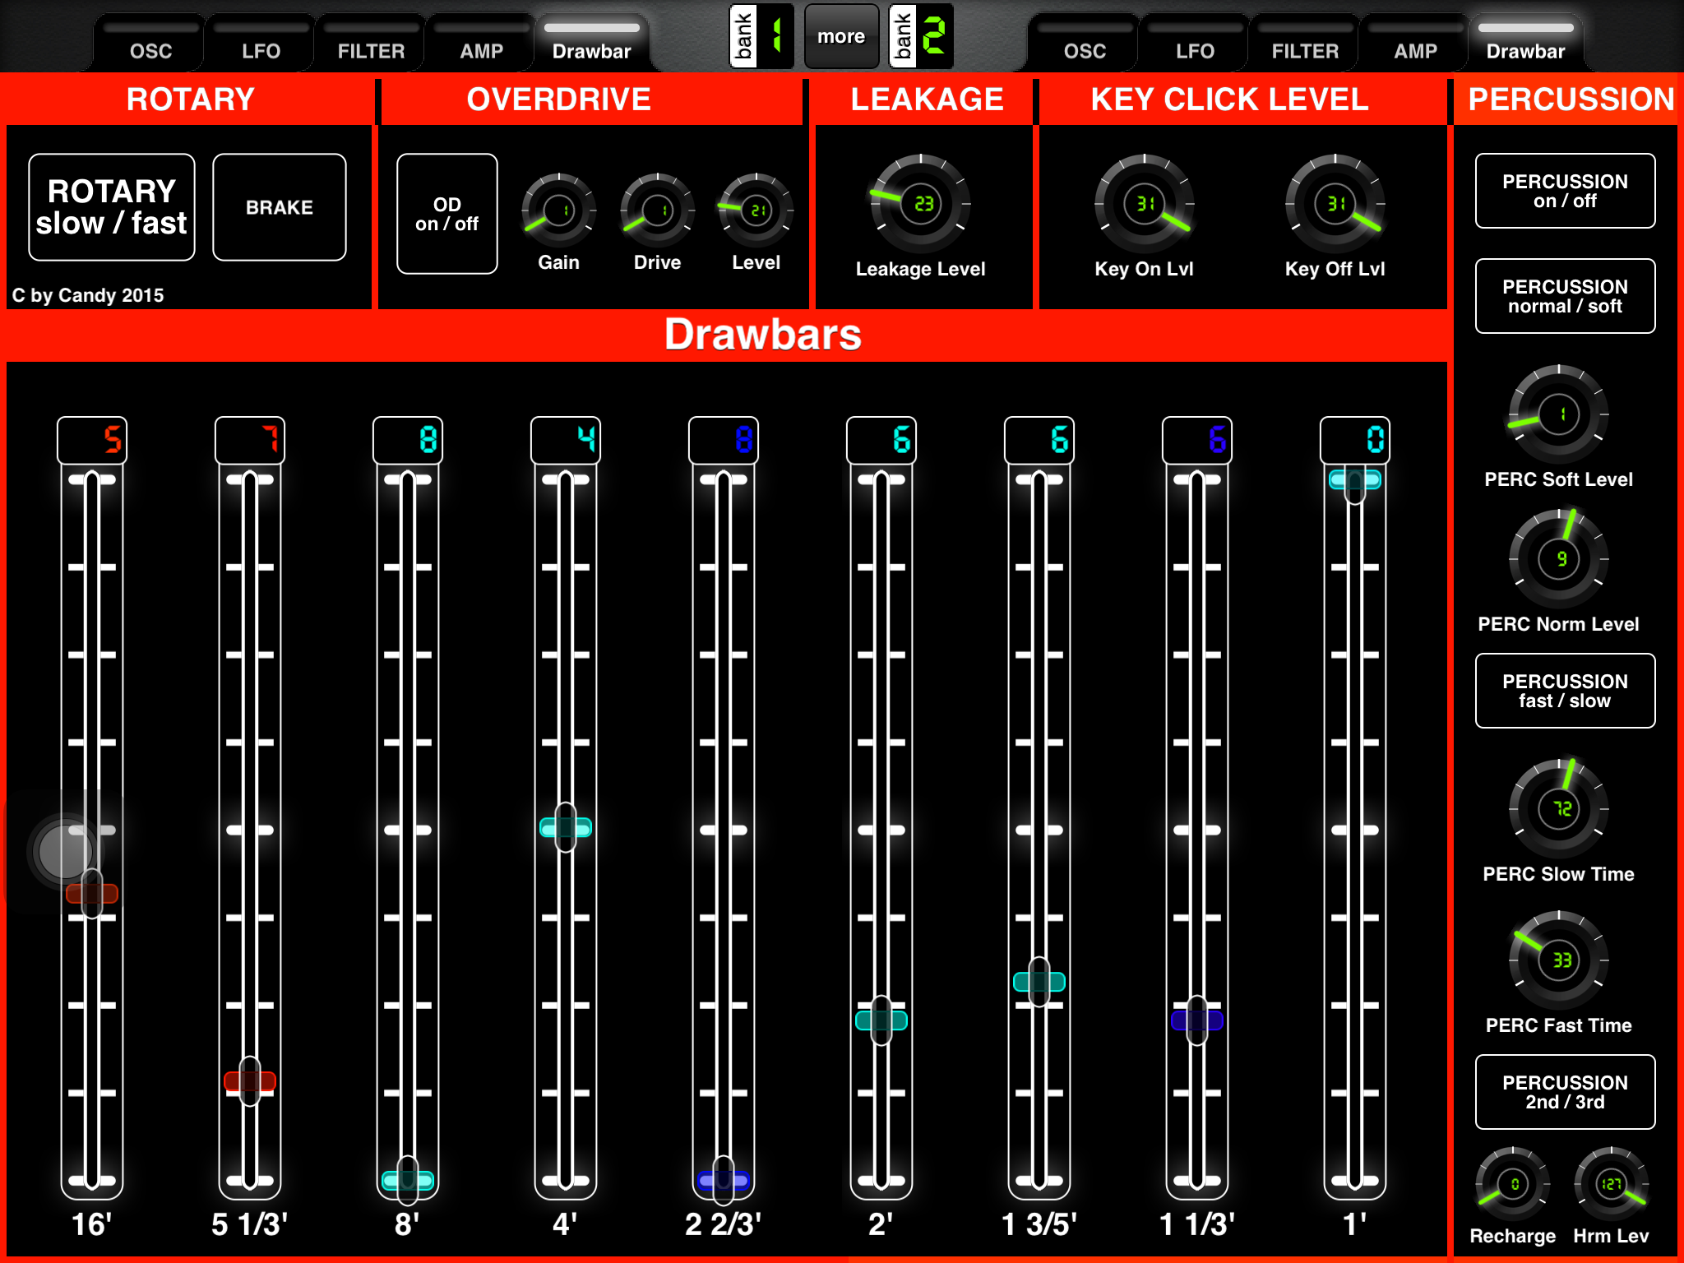
Task: Adjust the Key On Lvl knob
Action: [1144, 203]
